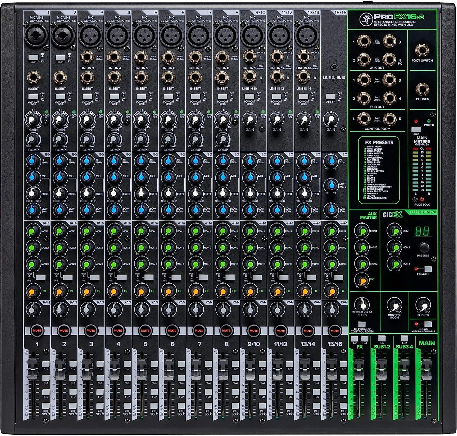
Task: Click the channel 1 GAIN knob
Action: 33,120
